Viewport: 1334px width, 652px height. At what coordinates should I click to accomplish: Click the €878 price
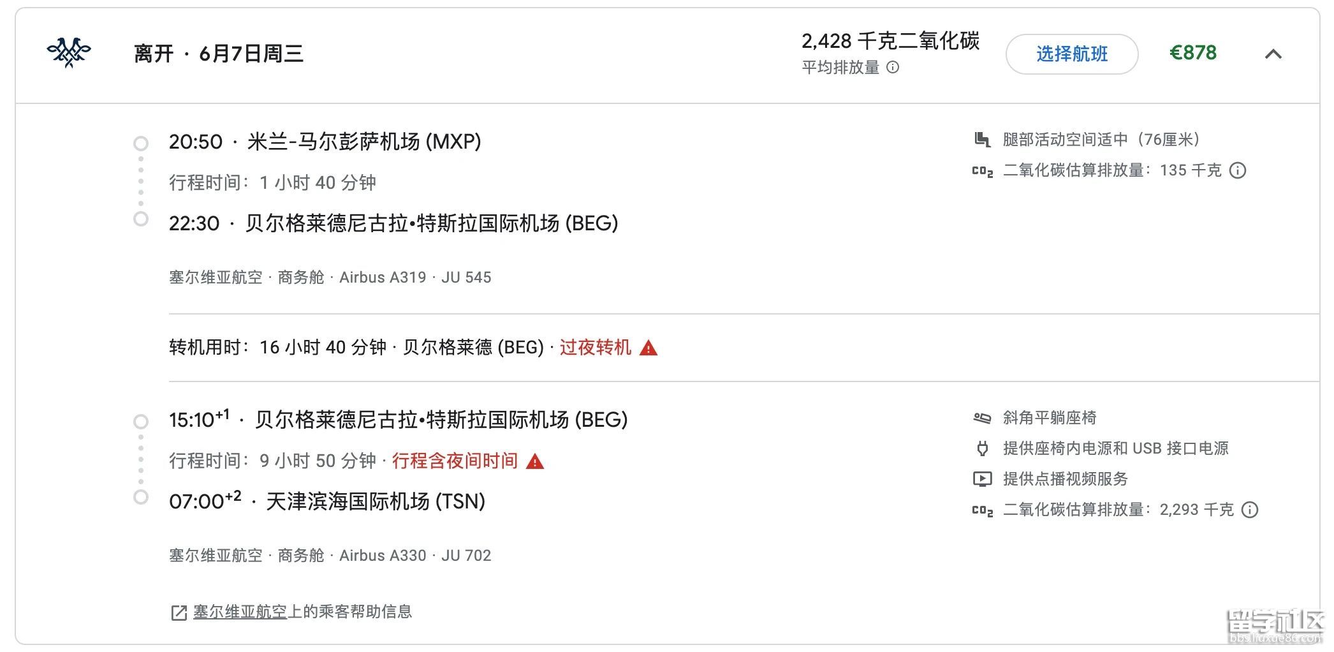point(1192,53)
